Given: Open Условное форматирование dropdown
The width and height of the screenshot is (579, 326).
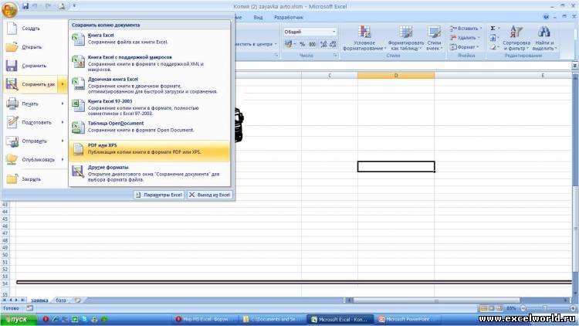Looking at the screenshot, I should (364, 39).
